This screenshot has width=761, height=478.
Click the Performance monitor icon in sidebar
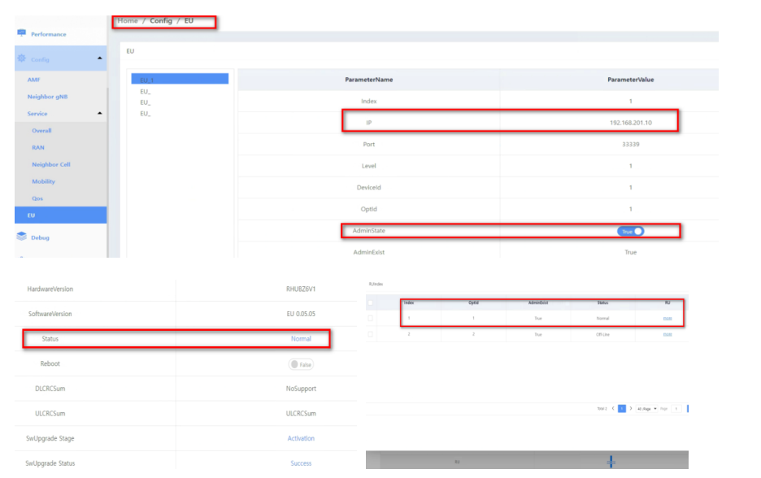click(x=21, y=33)
